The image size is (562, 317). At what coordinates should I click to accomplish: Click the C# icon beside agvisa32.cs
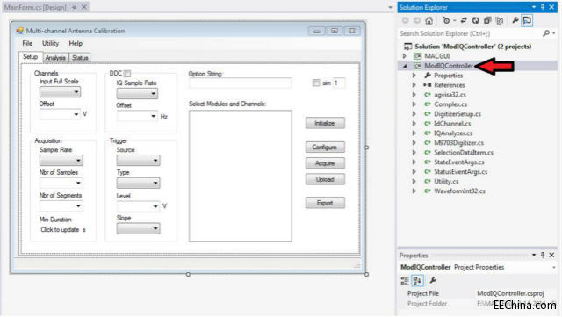pyautogui.click(x=428, y=95)
